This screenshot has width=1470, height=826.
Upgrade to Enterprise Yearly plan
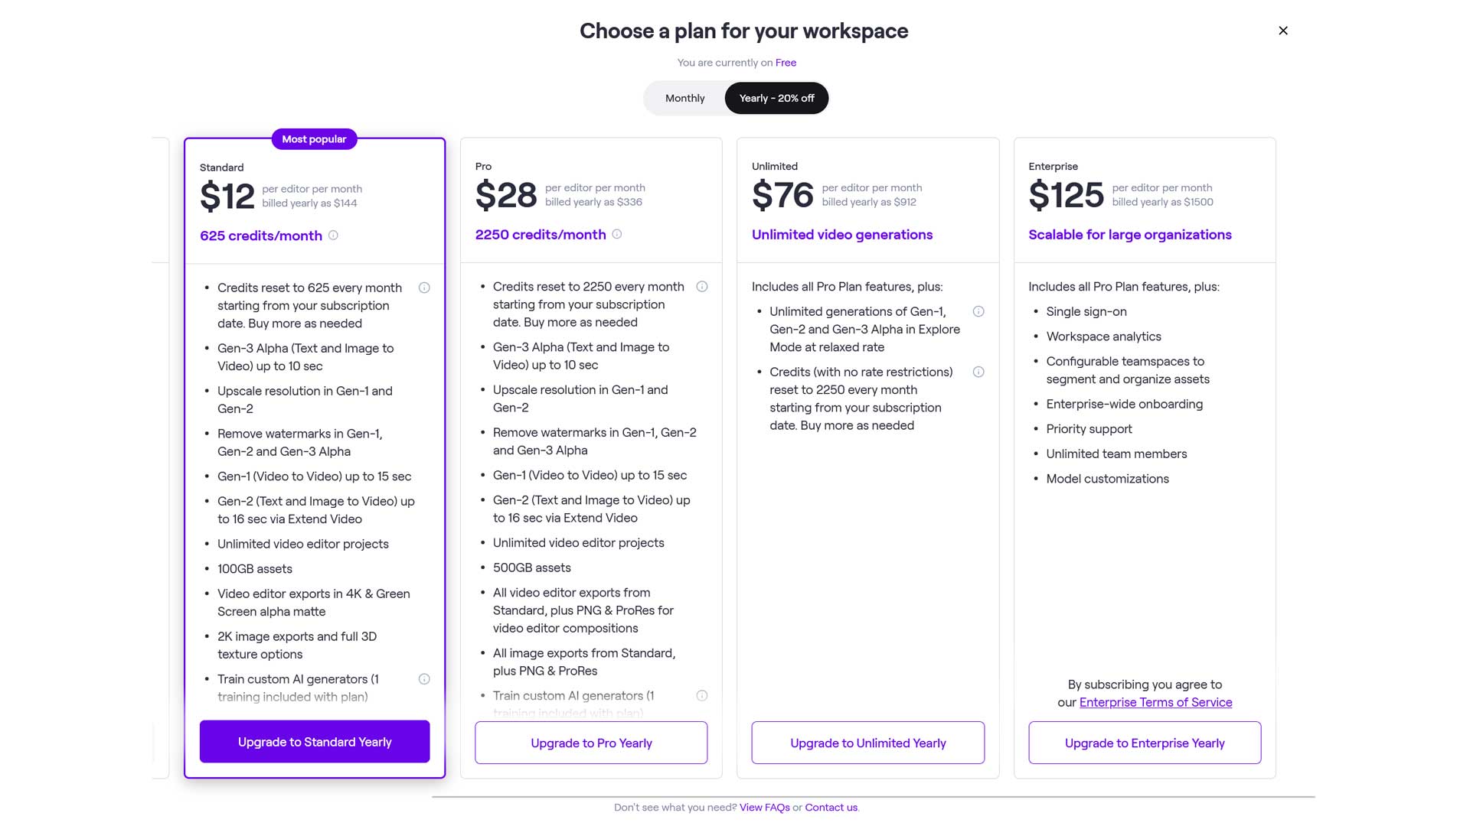tap(1145, 743)
